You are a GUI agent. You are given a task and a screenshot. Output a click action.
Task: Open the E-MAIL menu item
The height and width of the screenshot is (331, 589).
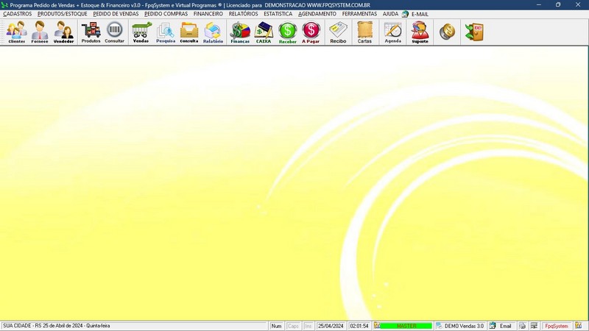click(x=420, y=14)
